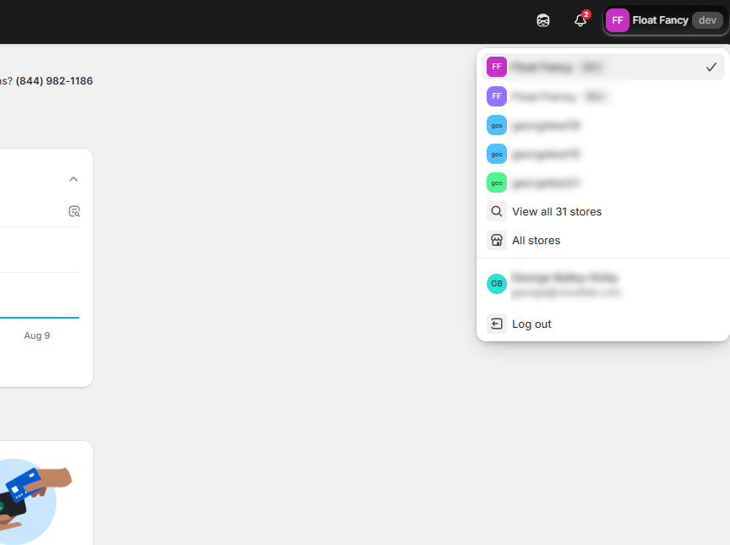
Task: Choose View all 31 stores
Action: point(557,211)
